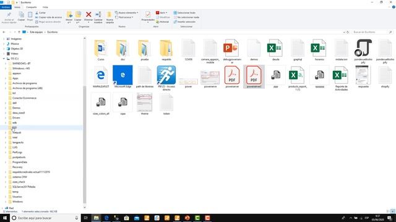Screen dimensions: 396x222
Task: Expand the Imágenes tree node
Action: click(4, 39)
